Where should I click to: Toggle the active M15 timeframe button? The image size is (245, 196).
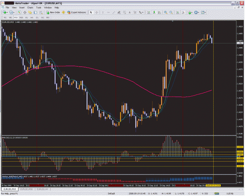point(16,18)
